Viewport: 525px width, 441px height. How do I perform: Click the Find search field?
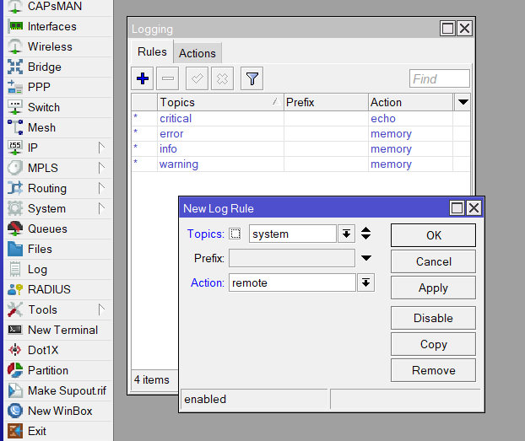click(439, 79)
